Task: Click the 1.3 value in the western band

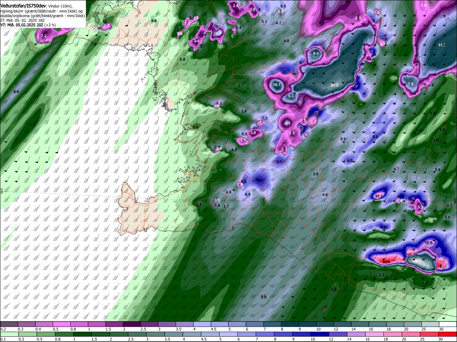Action: (32, 125)
